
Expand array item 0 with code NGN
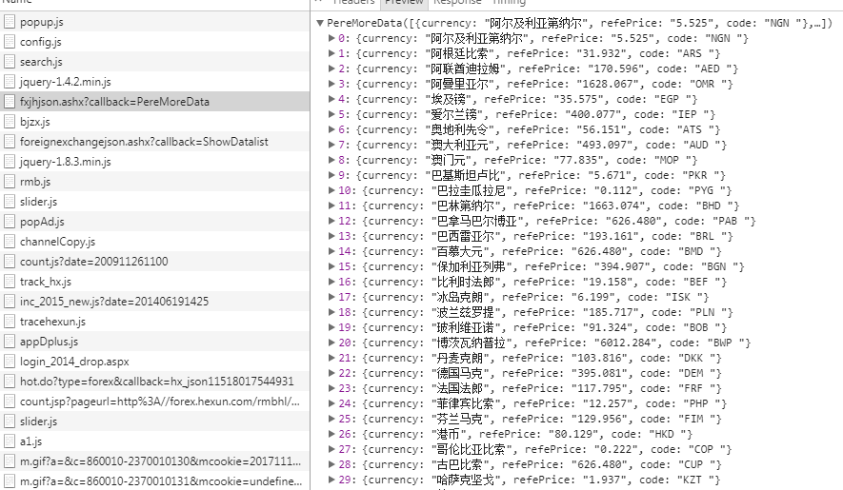pos(331,38)
